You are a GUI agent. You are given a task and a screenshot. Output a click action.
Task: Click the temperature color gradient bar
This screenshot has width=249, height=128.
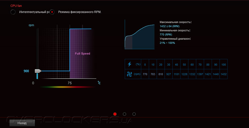67,87
